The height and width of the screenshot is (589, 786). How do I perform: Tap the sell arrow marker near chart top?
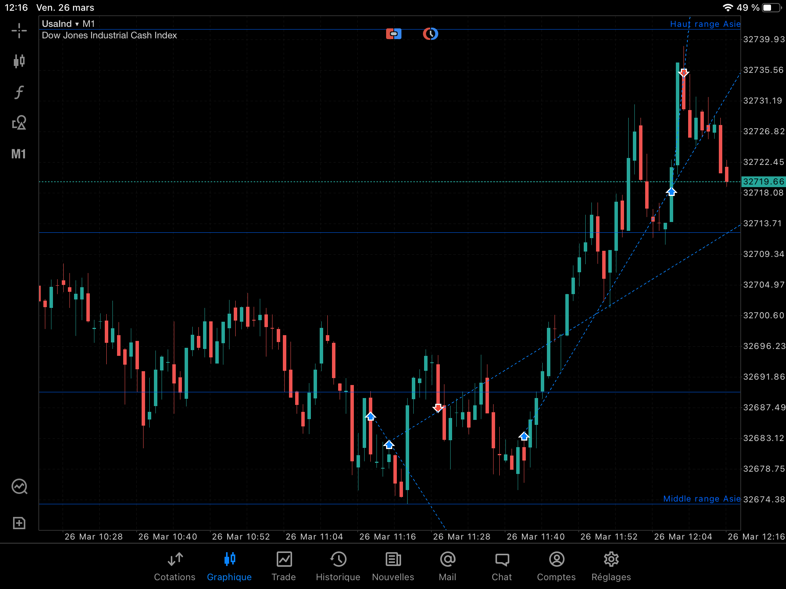pyautogui.click(x=684, y=72)
